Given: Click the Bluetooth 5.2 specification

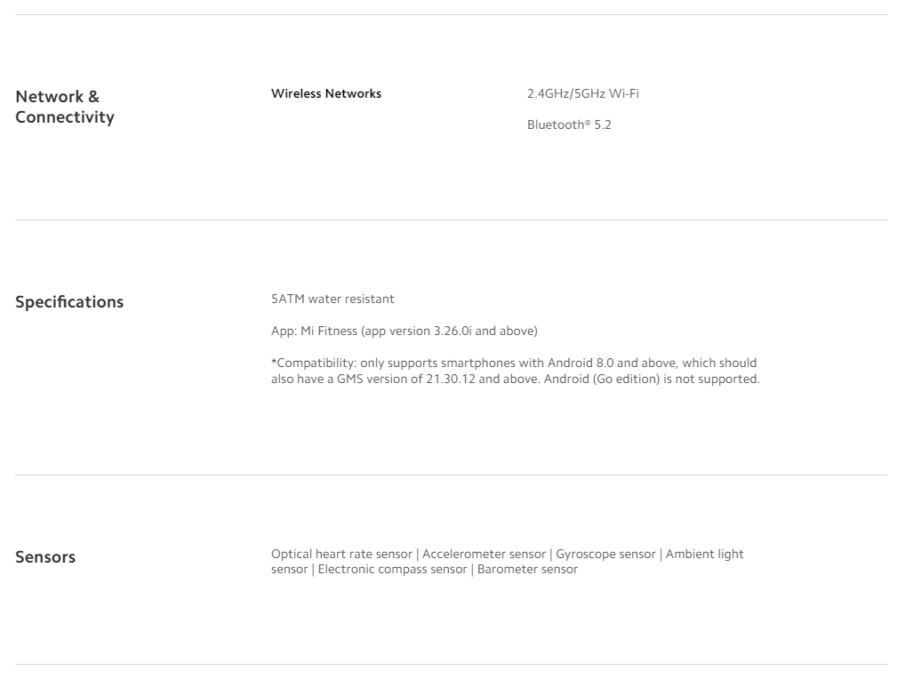Looking at the screenshot, I should point(569,124).
